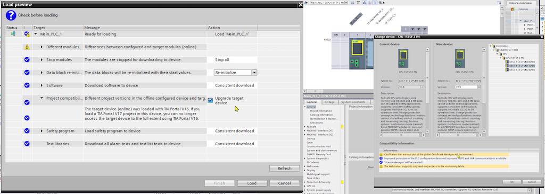Screen dimensions: 545x194
Task: Click the Load button in Load preview
Action: click(x=252, y=183)
